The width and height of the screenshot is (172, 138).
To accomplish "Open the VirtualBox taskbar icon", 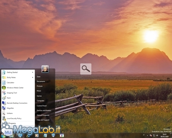I will tap(53, 135).
